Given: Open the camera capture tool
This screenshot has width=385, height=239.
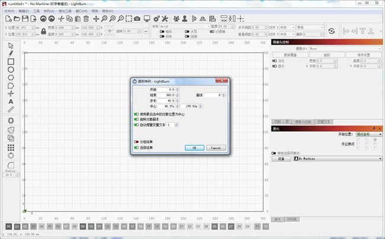Looking at the screenshot, I should coord(137,19).
